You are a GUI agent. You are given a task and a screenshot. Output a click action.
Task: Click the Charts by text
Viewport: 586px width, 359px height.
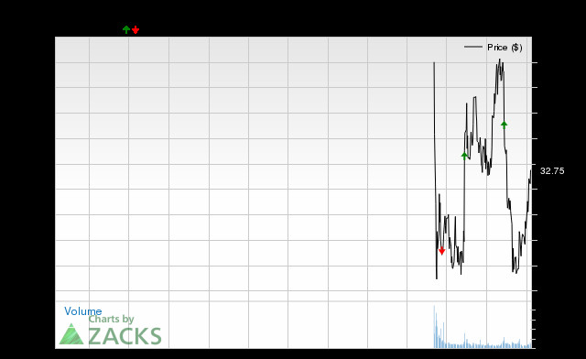(x=111, y=319)
